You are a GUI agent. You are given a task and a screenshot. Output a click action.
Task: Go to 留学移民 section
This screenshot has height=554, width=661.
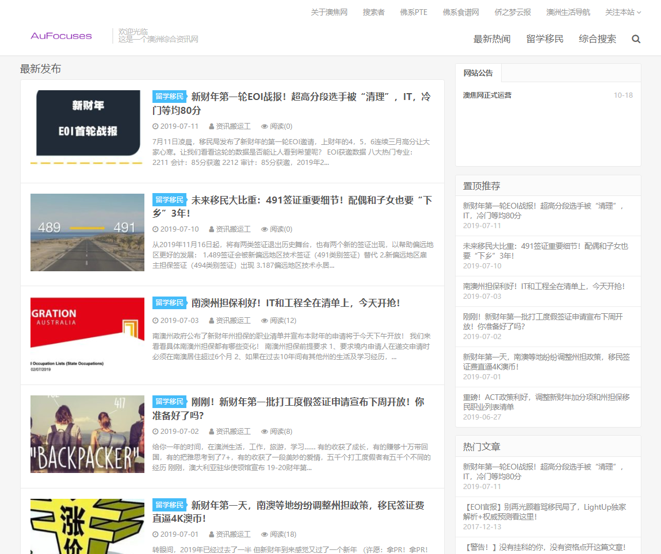coord(545,39)
